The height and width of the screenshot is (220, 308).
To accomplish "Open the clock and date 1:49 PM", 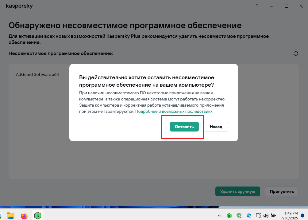I will tap(289, 216).
